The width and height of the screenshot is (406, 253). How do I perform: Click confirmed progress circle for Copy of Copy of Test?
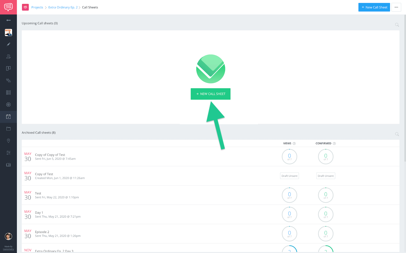(x=326, y=157)
